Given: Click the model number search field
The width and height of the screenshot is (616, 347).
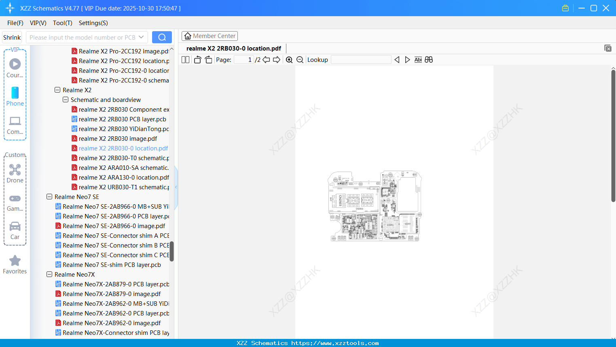Looking at the screenshot, I should 83,37.
